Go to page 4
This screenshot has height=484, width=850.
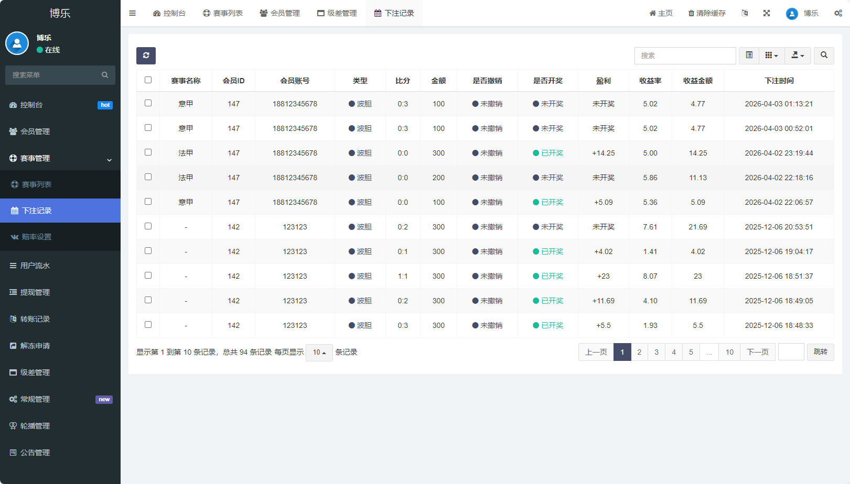tap(674, 352)
